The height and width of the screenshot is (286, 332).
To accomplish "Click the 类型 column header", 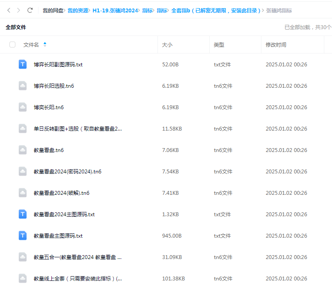I will point(219,45).
